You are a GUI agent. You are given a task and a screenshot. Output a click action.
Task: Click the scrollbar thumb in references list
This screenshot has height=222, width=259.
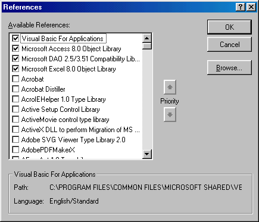(147, 46)
